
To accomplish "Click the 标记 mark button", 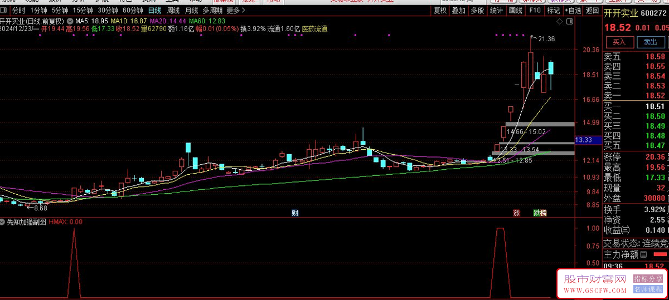I will (554, 11).
